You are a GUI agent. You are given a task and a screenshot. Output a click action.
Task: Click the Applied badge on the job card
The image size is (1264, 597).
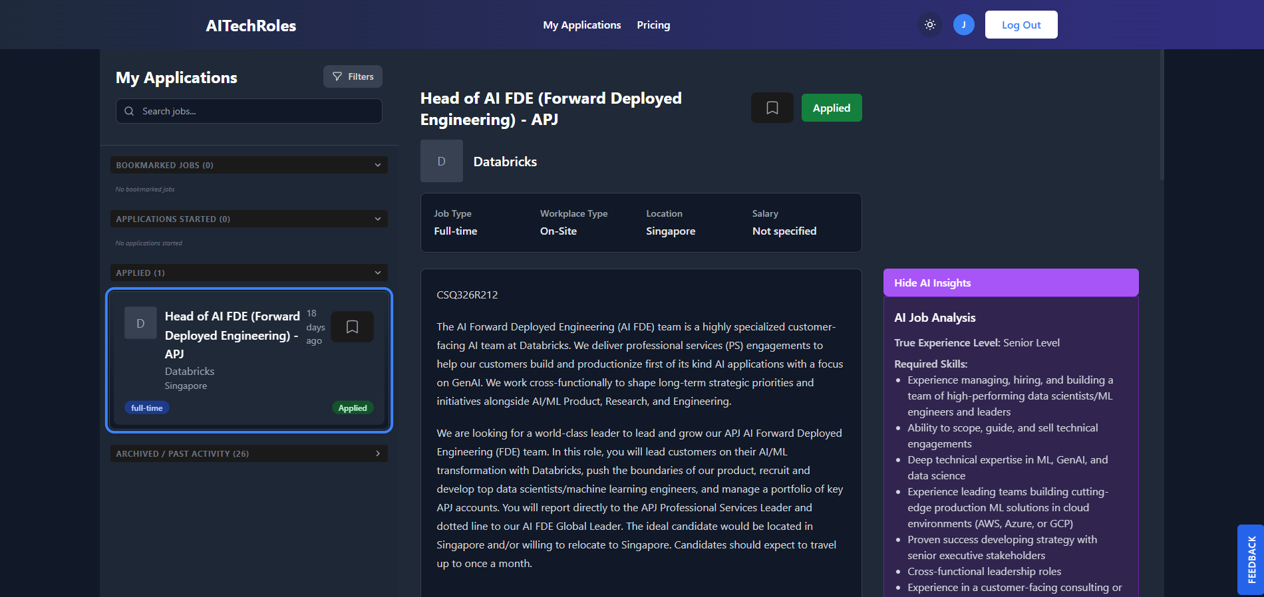[353, 408]
